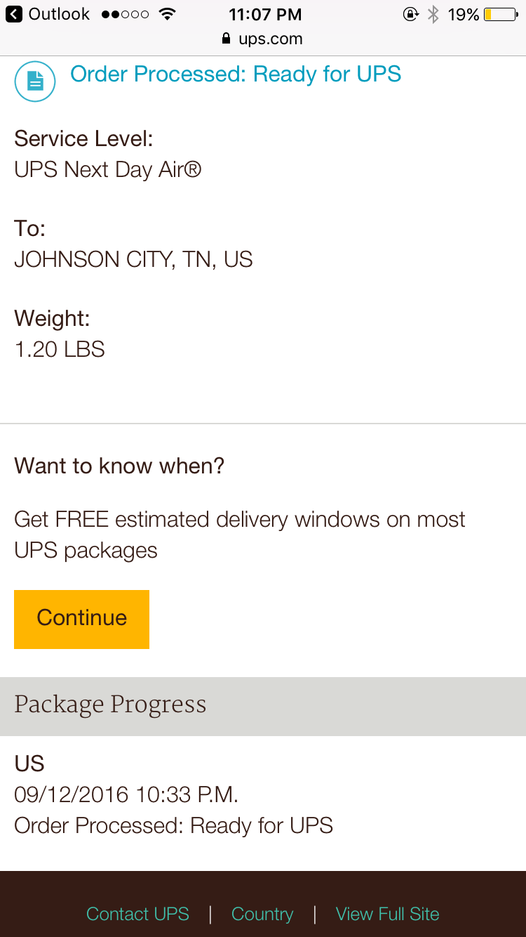Open the Order Processed: Ready for UPS link

[x=236, y=74]
